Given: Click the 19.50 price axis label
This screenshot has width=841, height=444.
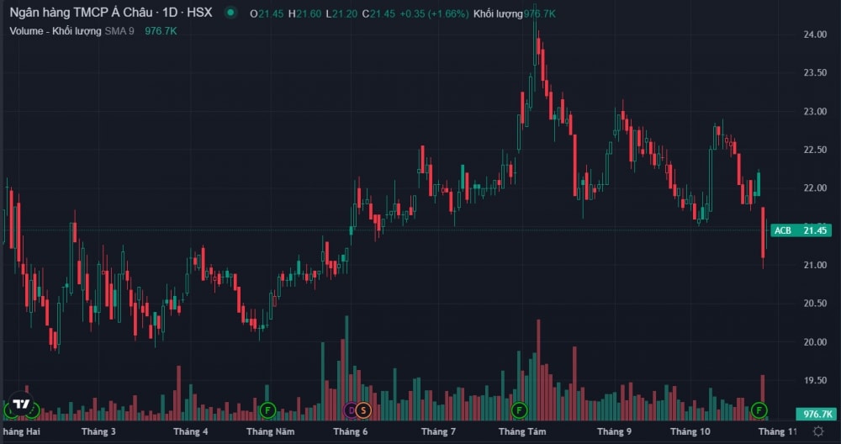Looking at the screenshot, I should pos(813,380).
